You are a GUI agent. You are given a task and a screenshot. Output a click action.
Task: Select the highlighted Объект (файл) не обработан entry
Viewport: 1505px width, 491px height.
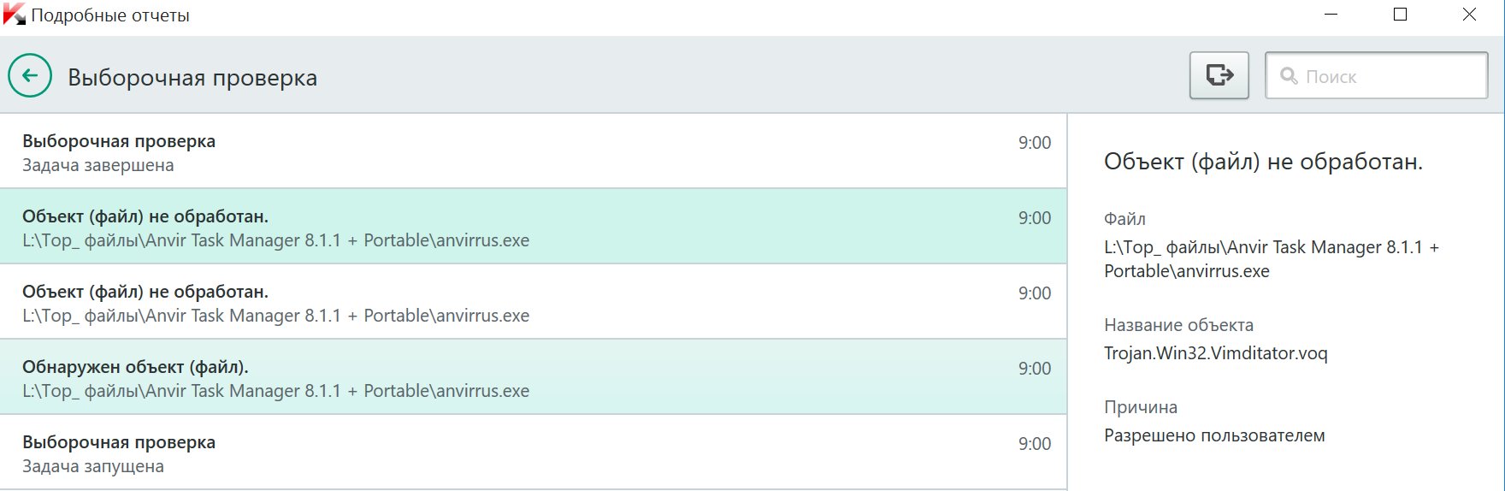534,227
